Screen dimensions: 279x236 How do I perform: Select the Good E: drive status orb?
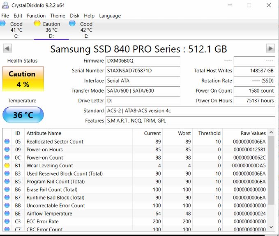click(72, 24)
